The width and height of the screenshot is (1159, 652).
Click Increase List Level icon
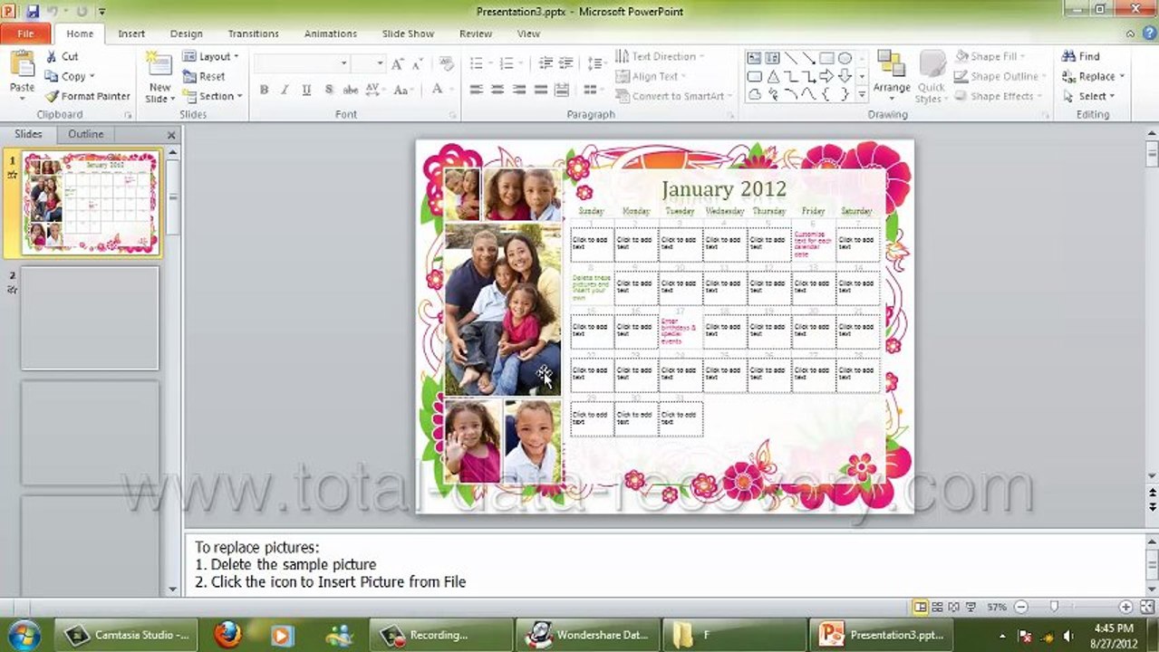566,63
